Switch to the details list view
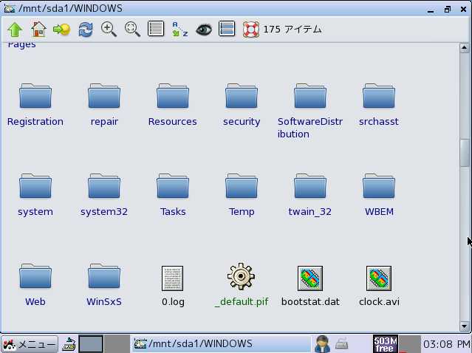The width and height of the screenshot is (472, 353). coord(156,30)
